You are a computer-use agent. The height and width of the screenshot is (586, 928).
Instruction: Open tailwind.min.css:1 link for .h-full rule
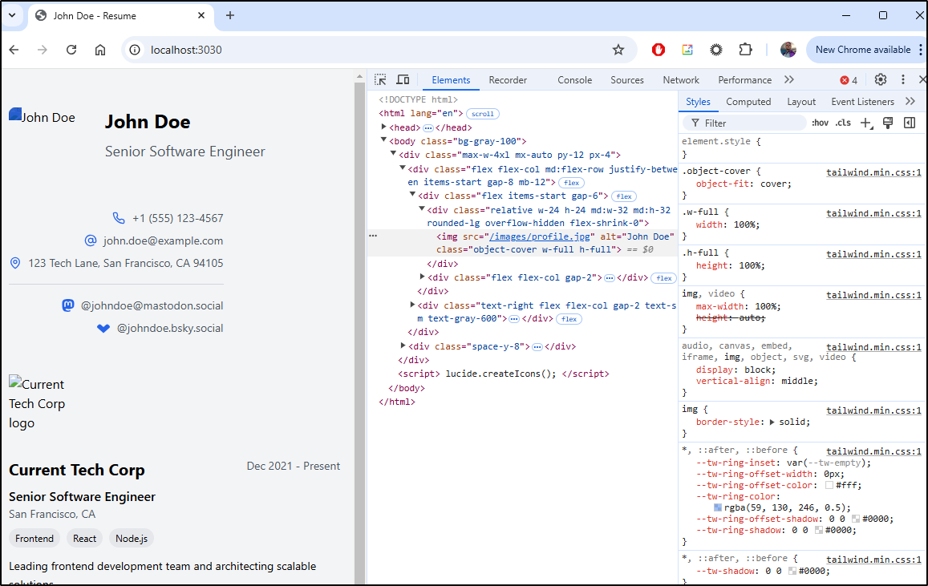873,254
